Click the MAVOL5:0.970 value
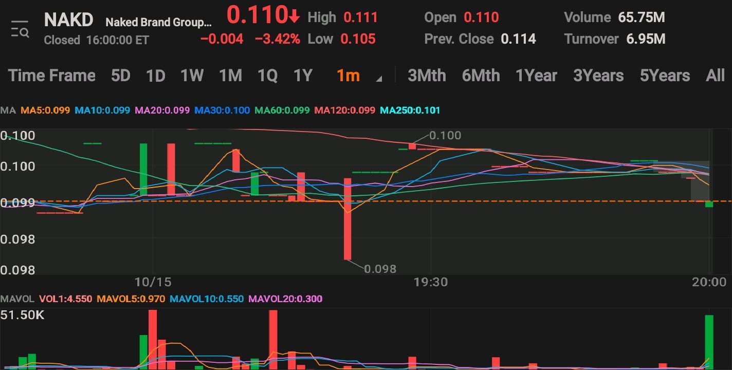The height and width of the screenshot is (370, 732). [x=131, y=299]
